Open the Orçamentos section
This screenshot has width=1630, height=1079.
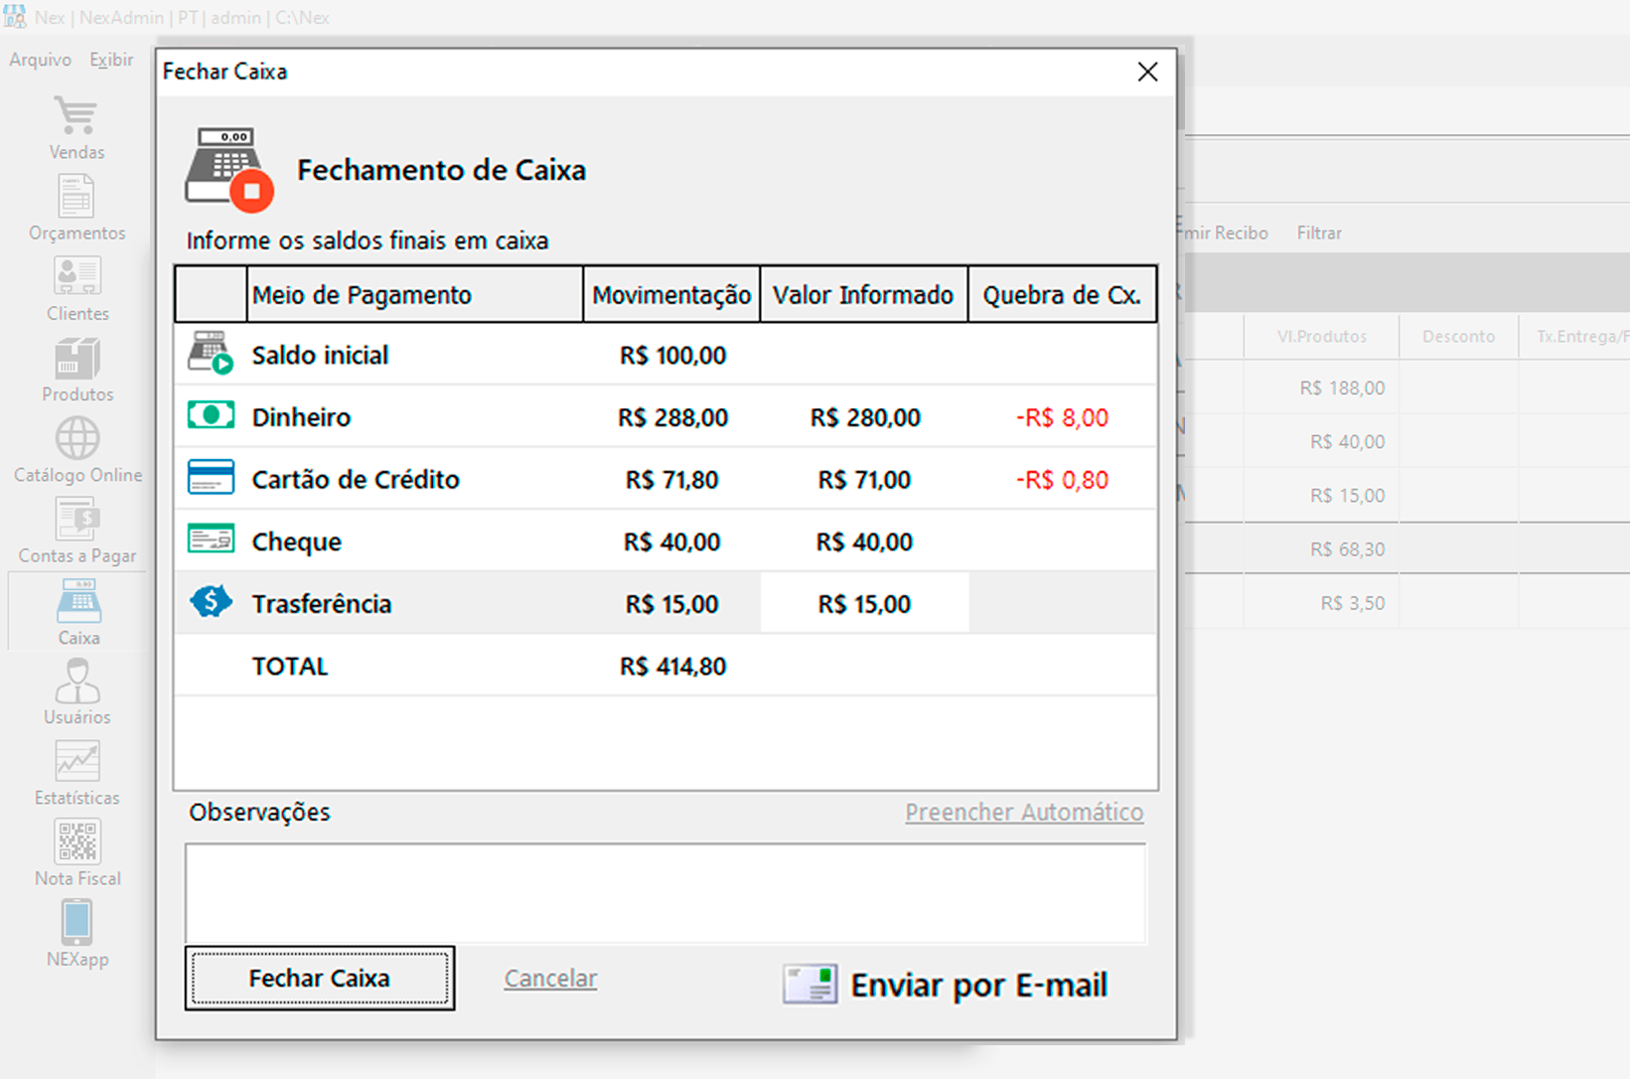pyautogui.click(x=76, y=207)
